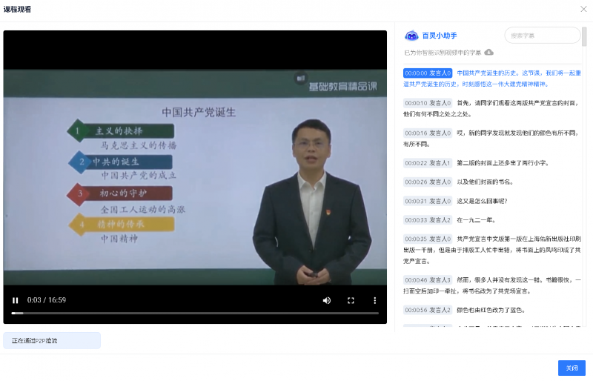Click the 正在通过P2P加速 status label
Viewport: 593px width, 381px height.
52,340
